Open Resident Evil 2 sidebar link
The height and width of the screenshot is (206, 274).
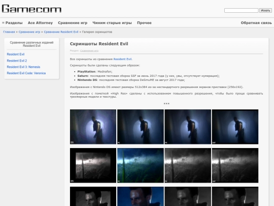[17, 61]
